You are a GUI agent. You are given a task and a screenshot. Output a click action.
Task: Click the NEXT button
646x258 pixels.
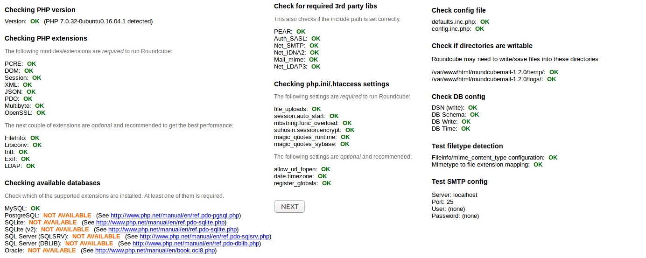tap(289, 207)
